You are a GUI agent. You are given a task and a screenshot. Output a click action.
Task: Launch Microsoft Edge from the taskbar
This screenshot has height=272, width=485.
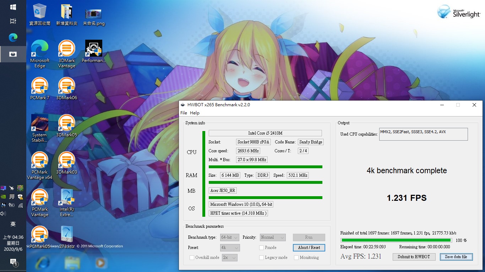[13, 37]
